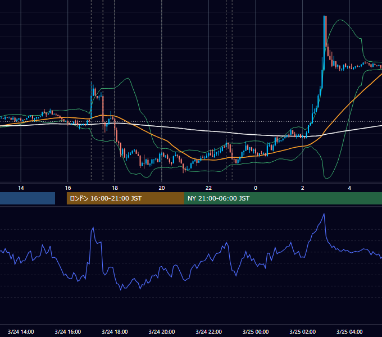Viewport: 382px width, 337px height.
Task: Click hour label 0 on price chart axis
Action: coord(256,188)
